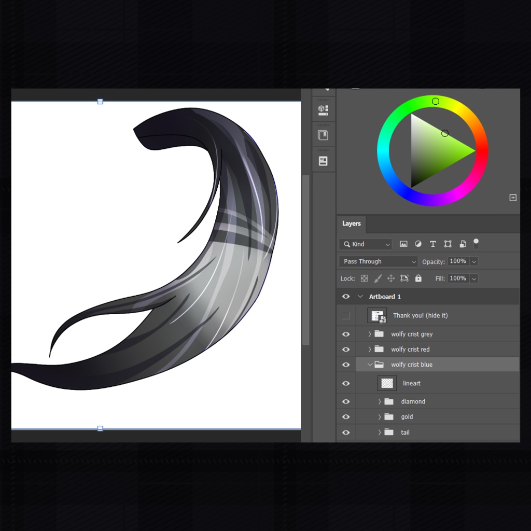531x531 pixels.
Task: Open the Libraries panel icon with bookmark
Action: pyautogui.click(x=323, y=135)
